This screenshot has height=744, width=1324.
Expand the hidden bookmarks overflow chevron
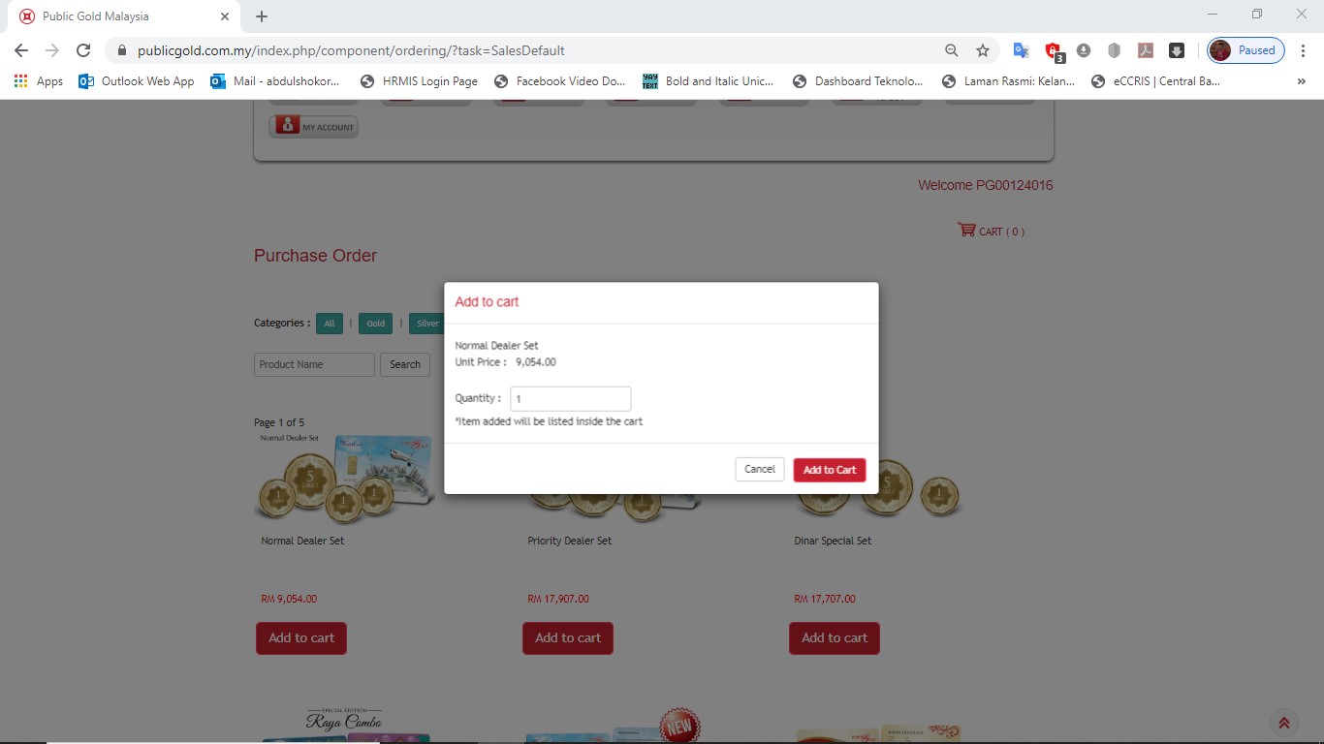click(x=1301, y=81)
